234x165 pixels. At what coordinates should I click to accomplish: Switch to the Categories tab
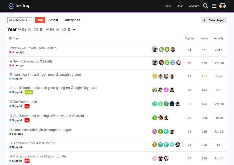pos(72,20)
